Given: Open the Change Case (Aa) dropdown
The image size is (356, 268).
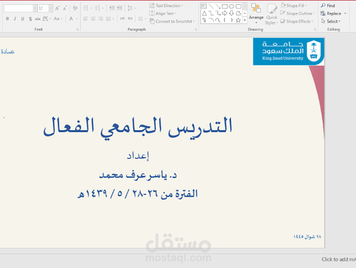Looking at the screenshot, I should tap(58, 19).
